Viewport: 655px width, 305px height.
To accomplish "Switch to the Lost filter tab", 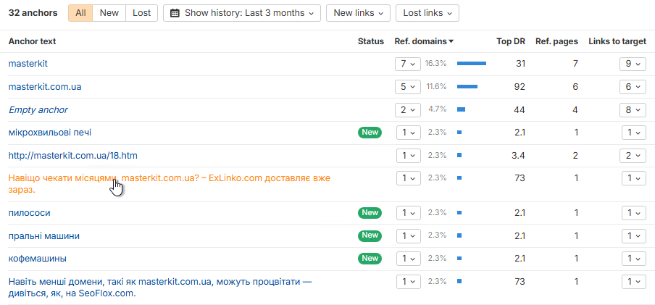I will point(142,13).
